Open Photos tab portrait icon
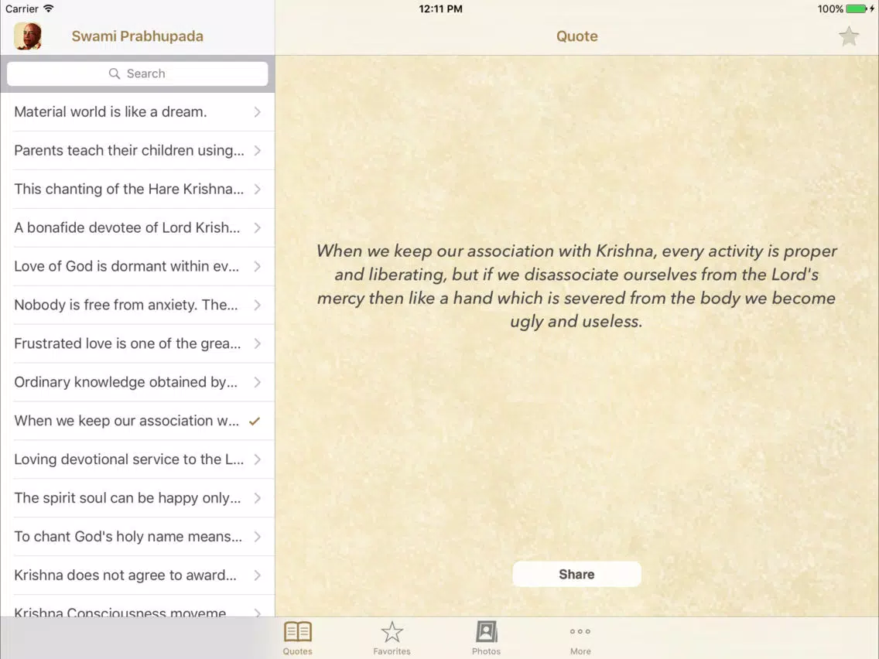 coord(486,631)
